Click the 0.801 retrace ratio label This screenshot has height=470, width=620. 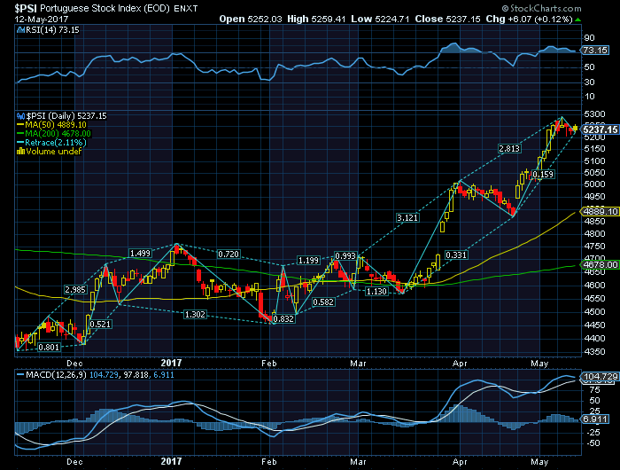(x=50, y=348)
